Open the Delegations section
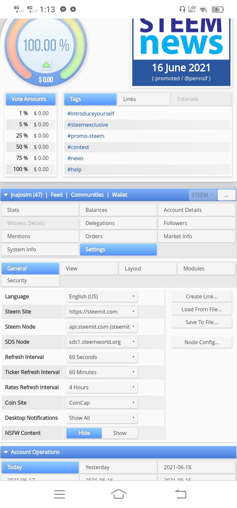This screenshot has height=508, width=237. coord(118,223)
